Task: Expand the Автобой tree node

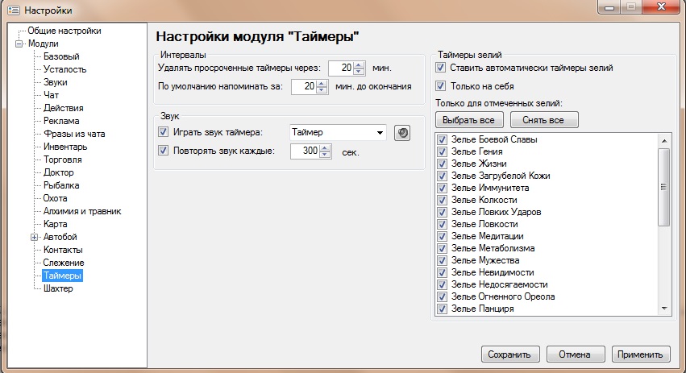Action: (x=34, y=237)
